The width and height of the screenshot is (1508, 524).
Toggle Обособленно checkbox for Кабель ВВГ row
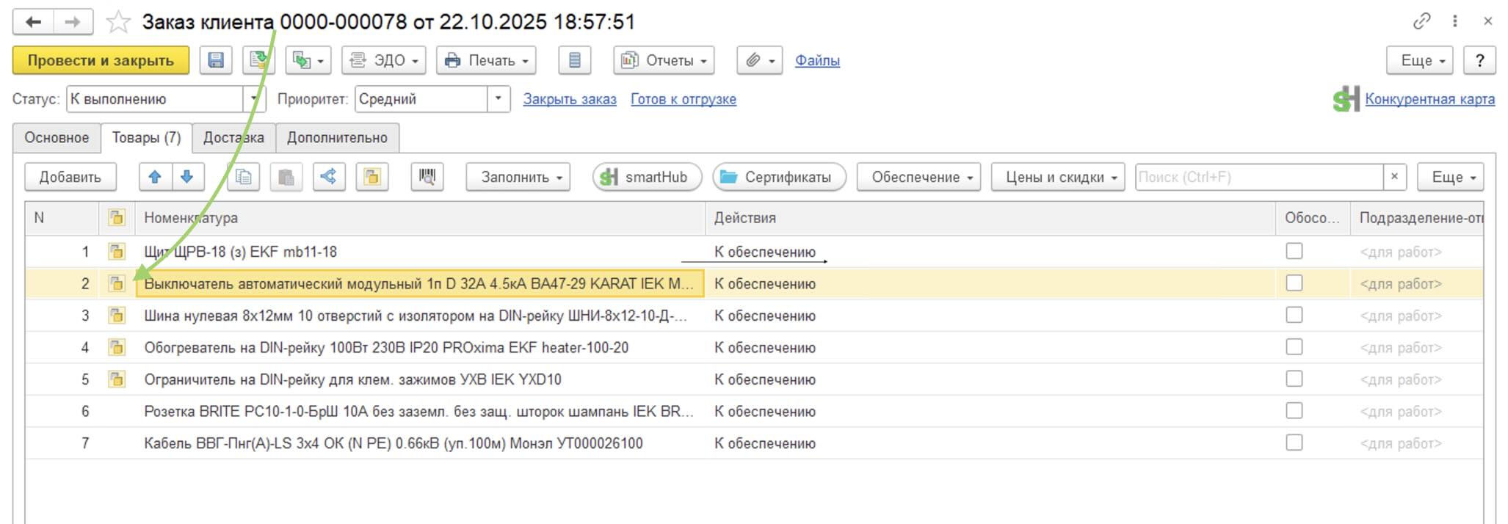[x=1294, y=443]
